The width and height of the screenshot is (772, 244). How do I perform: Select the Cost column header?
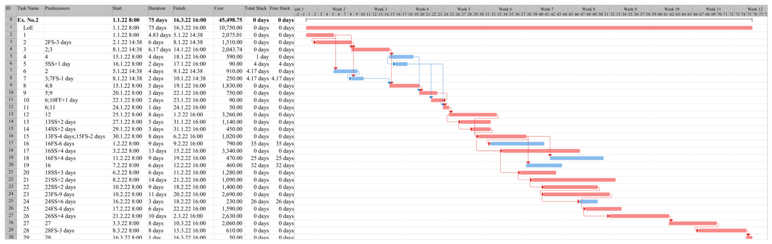point(219,8)
